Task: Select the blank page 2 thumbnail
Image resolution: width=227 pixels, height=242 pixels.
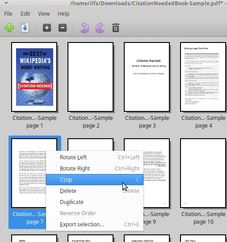Action: tap(91, 77)
